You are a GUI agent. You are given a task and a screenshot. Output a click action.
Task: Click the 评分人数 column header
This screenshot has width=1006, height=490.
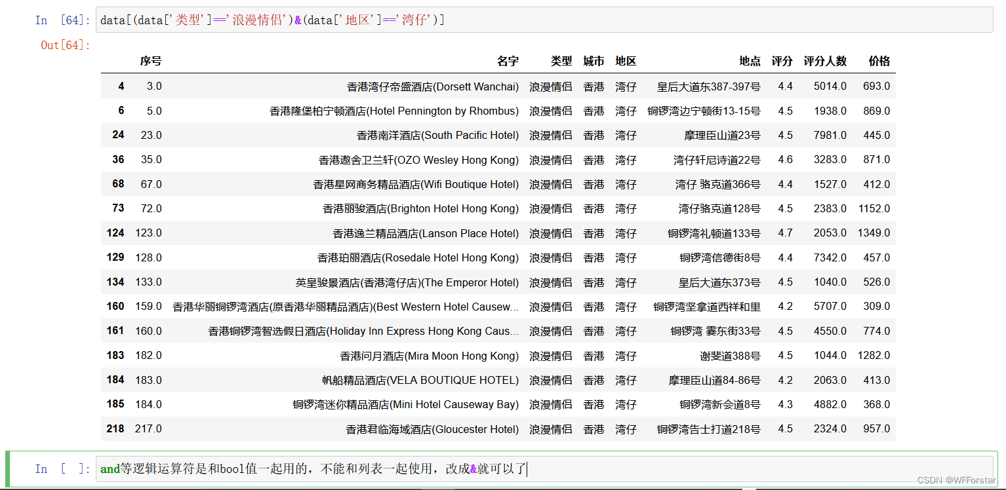(x=825, y=61)
